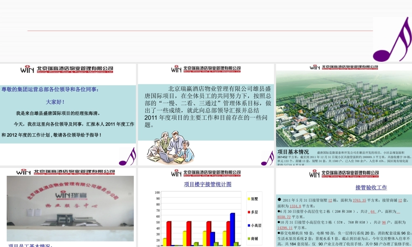Screen dimensions: 412x247
Task: Click the red WIN瑞赢 sign in the photo
Action: point(71,196)
